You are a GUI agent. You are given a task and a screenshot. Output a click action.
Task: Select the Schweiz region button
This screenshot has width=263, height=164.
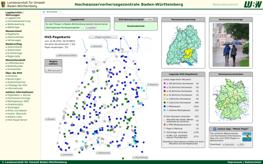pos(67,154)
